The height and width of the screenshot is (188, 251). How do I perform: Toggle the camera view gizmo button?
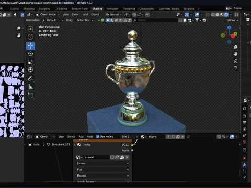235,61
